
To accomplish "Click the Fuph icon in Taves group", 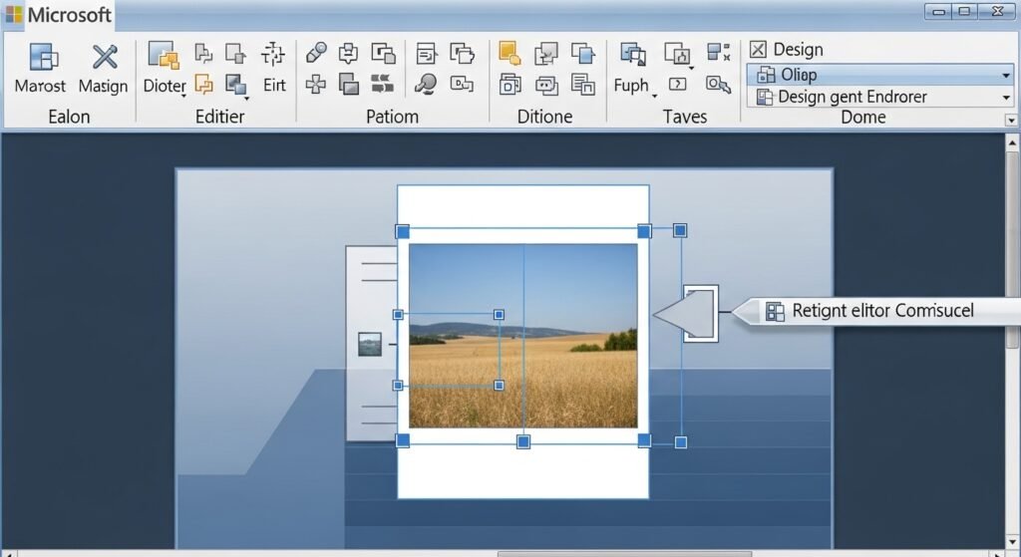I will pos(632,54).
